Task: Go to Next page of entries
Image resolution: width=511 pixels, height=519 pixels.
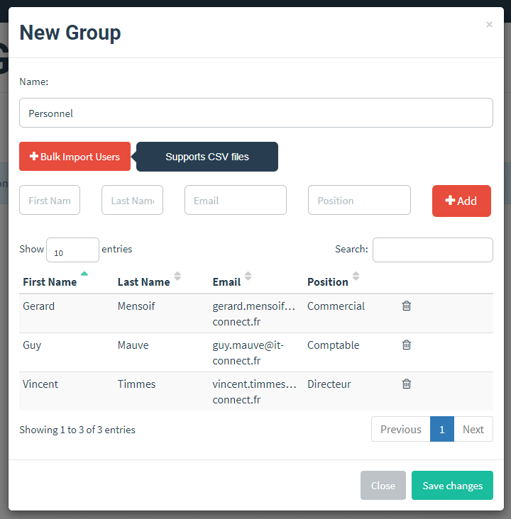Action: click(473, 429)
